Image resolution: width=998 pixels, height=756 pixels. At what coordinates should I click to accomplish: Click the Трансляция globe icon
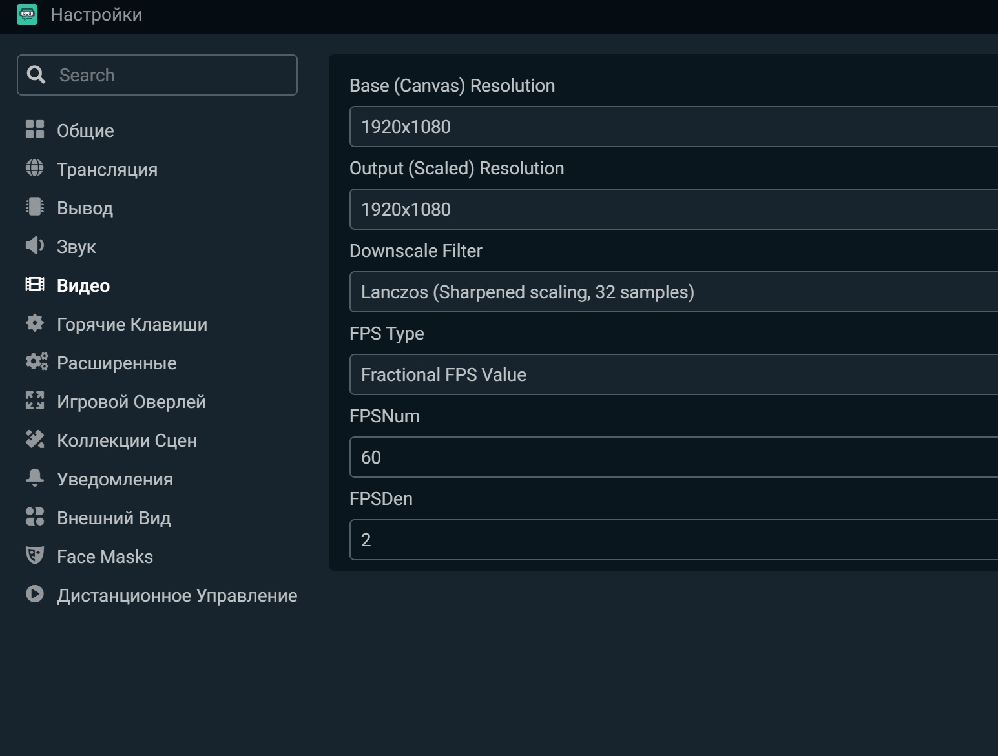pos(35,168)
